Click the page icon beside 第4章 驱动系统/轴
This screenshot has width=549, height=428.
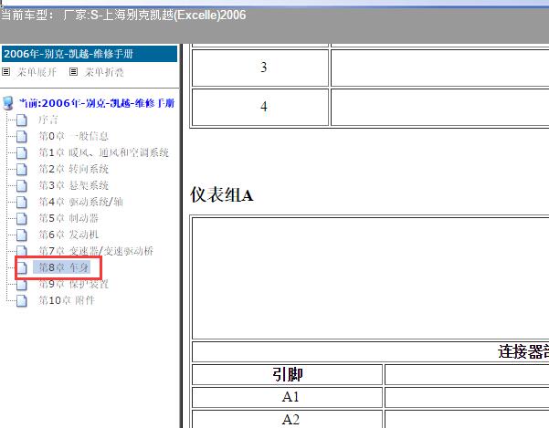22,202
